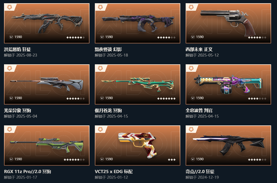Select the 西部未来 正义 revolver image
The width and height of the screenshot is (277, 183).
click(x=228, y=23)
